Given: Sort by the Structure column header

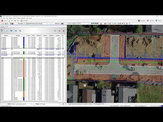Looking at the screenshot, I should (x=18, y=36).
